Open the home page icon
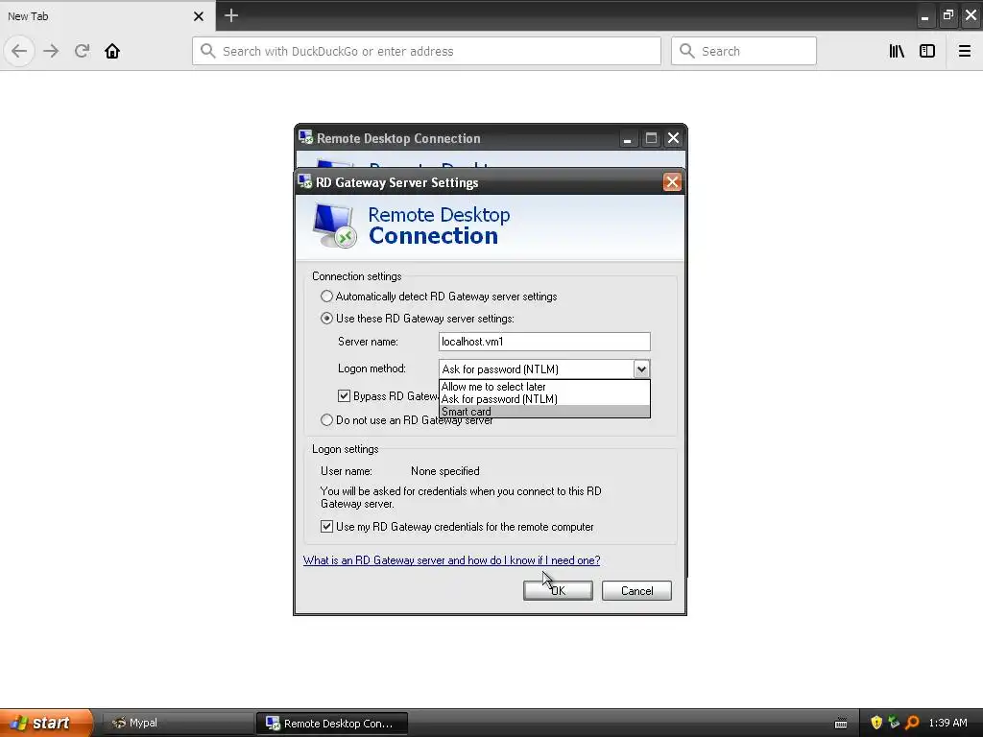The height and width of the screenshot is (737, 983). tap(112, 51)
